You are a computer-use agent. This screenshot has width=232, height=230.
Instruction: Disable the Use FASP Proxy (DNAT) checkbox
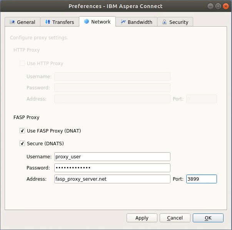(22, 131)
